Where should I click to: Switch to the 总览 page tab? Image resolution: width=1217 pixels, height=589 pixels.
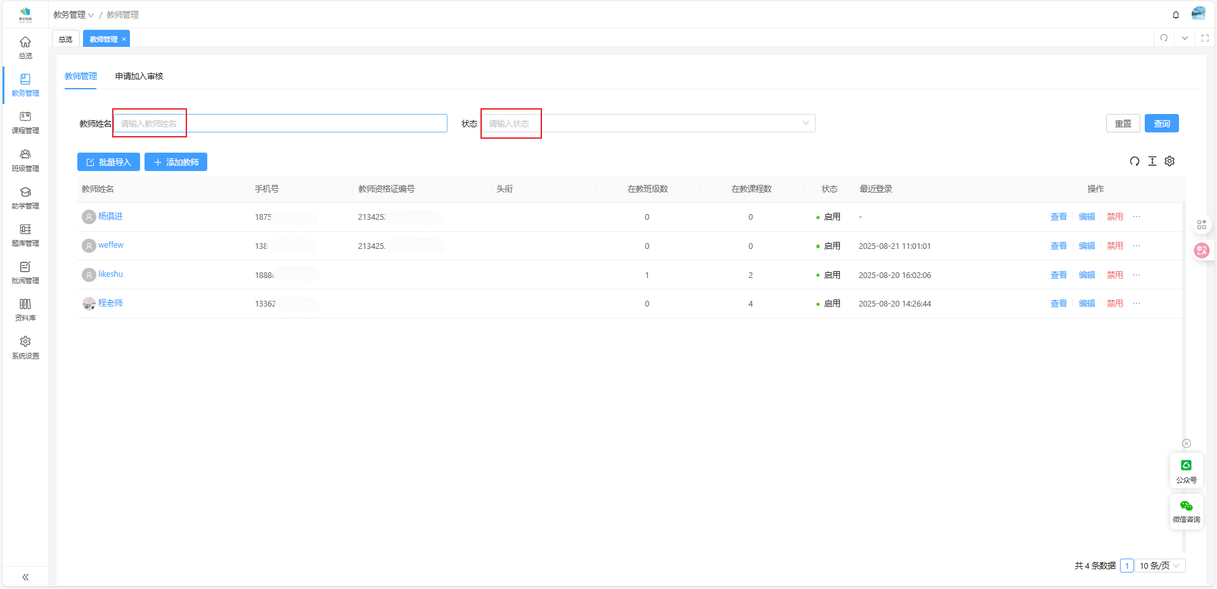[66, 39]
